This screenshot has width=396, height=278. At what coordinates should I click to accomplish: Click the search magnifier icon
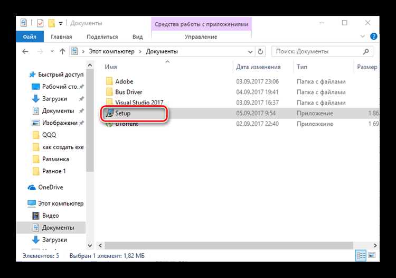pos(366,52)
